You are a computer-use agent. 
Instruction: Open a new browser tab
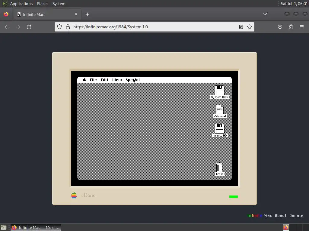coord(87,14)
